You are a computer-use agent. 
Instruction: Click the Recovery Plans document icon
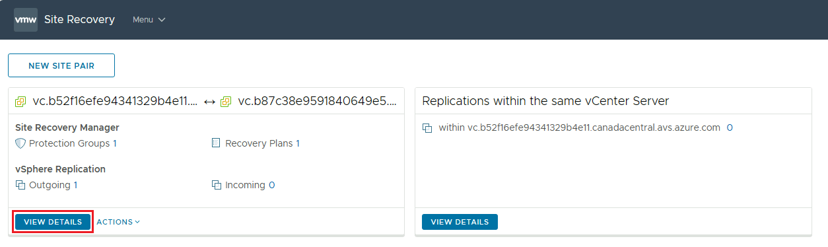[216, 143]
